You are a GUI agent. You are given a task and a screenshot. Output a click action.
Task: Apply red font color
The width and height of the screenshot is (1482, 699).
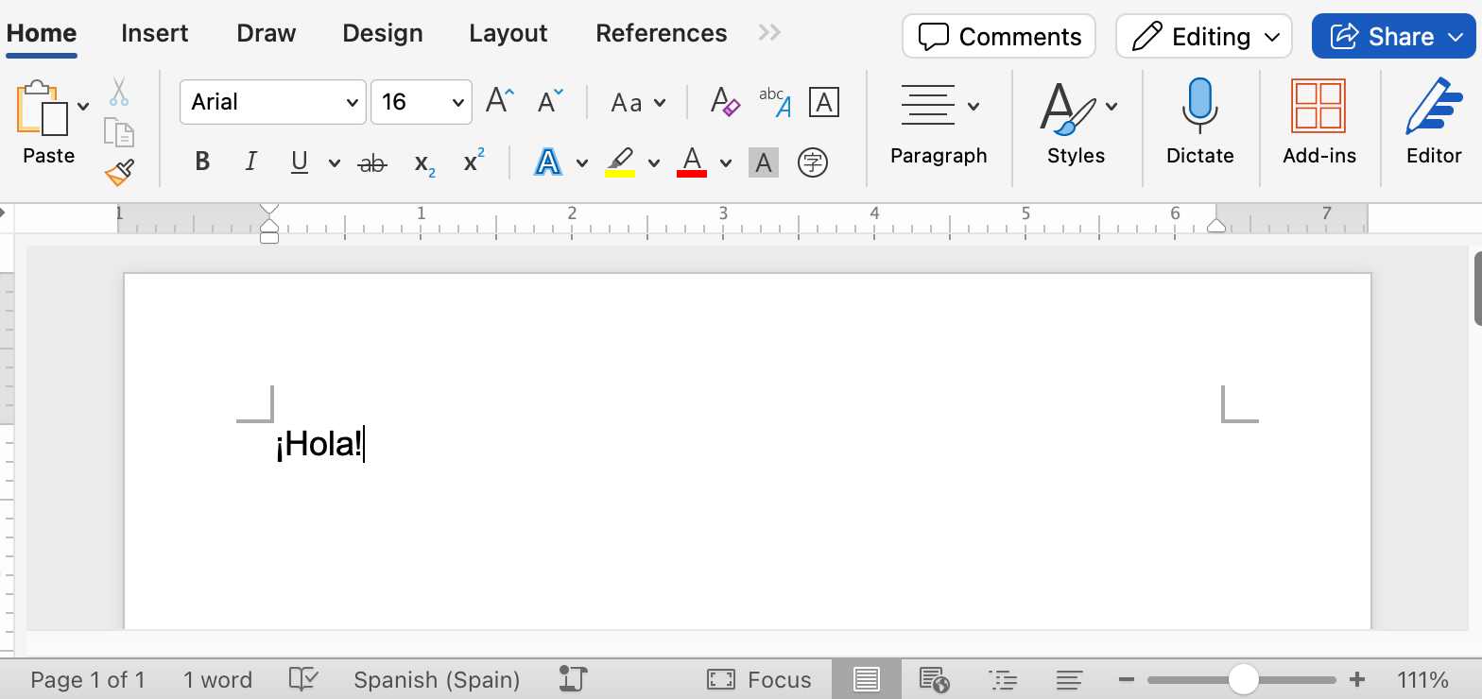692,162
